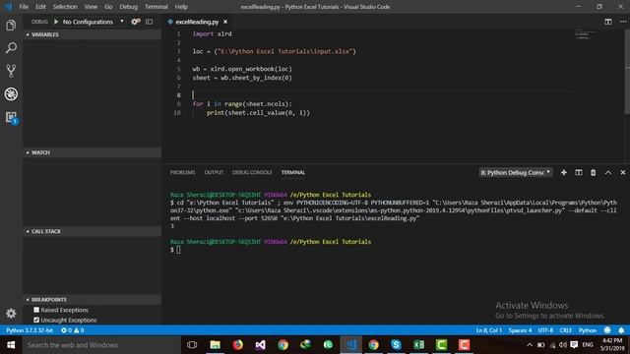Open Skype from the taskbar
630x354 pixels.
coord(396,345)
